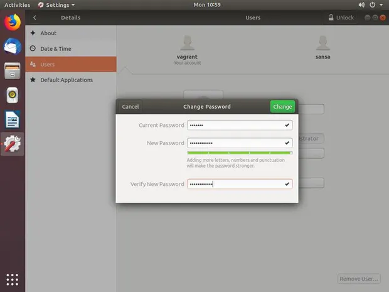389x292 pixels.
Task: Open Activities overview
Action: [x=17, y=5]
